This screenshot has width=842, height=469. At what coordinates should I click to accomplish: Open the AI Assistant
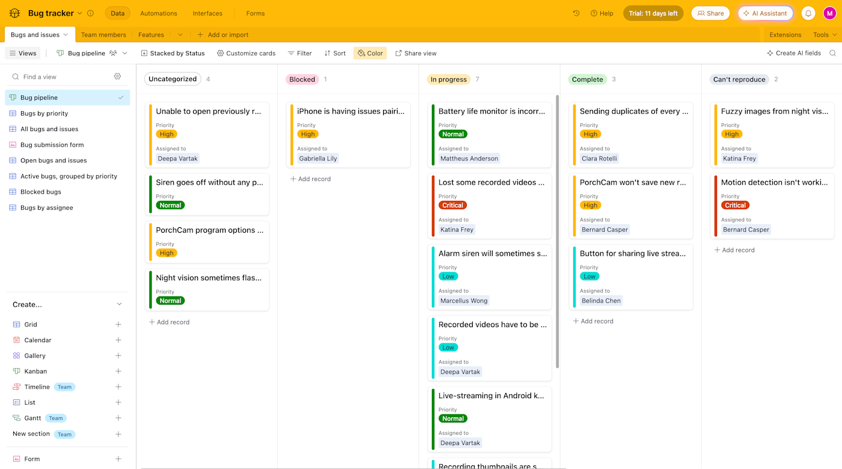click(766, 13)
